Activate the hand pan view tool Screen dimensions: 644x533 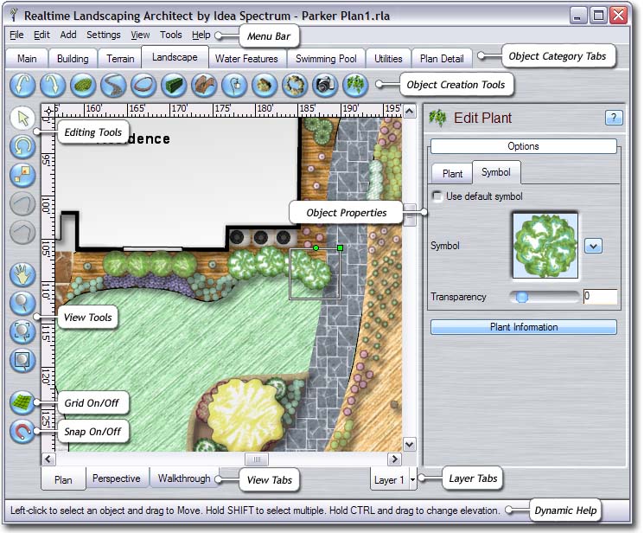22,274
